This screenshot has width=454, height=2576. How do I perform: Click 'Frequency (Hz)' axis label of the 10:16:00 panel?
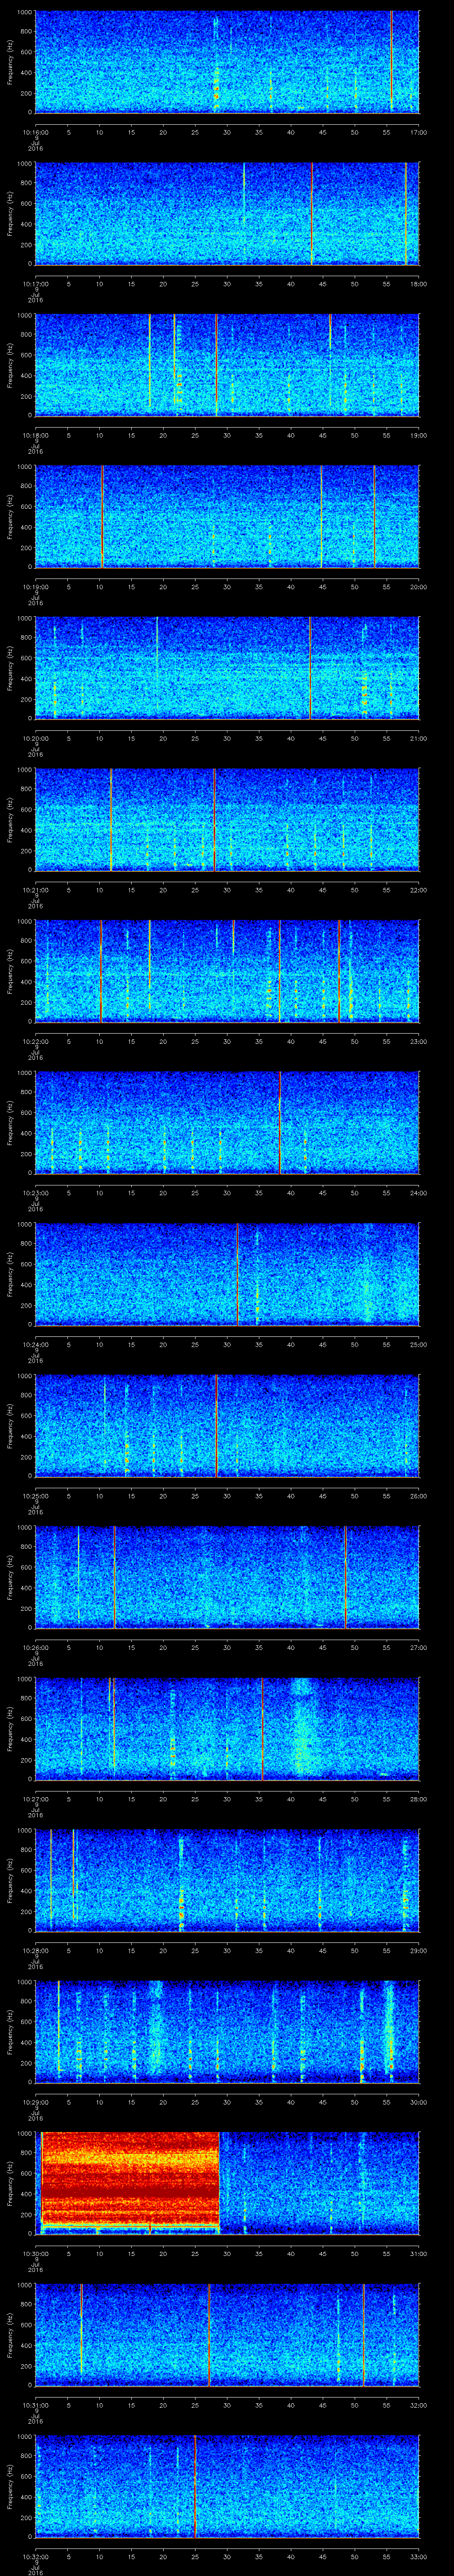(10, 63)
